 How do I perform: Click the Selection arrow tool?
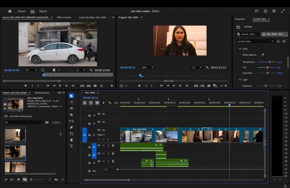71,96
